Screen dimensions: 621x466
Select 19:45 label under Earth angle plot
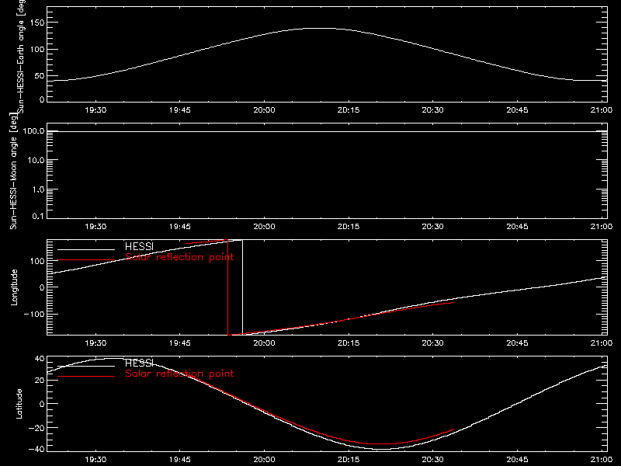(180, 110)
